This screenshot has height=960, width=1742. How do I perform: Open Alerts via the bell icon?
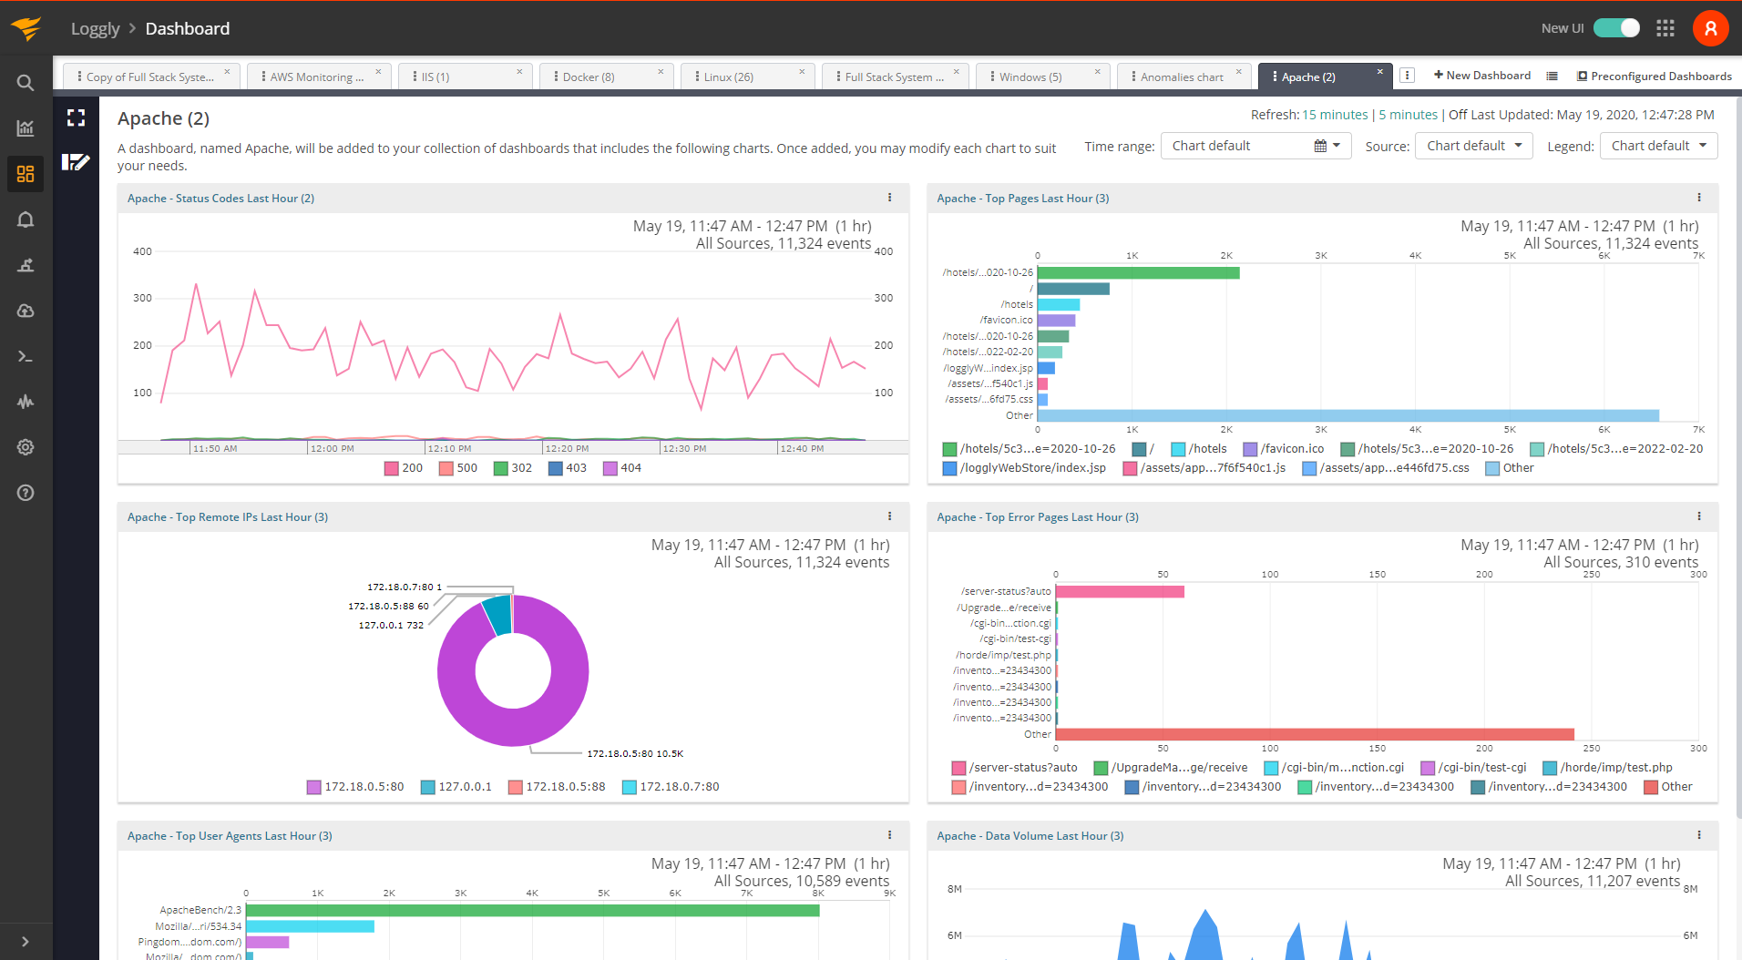coord(26,220)
